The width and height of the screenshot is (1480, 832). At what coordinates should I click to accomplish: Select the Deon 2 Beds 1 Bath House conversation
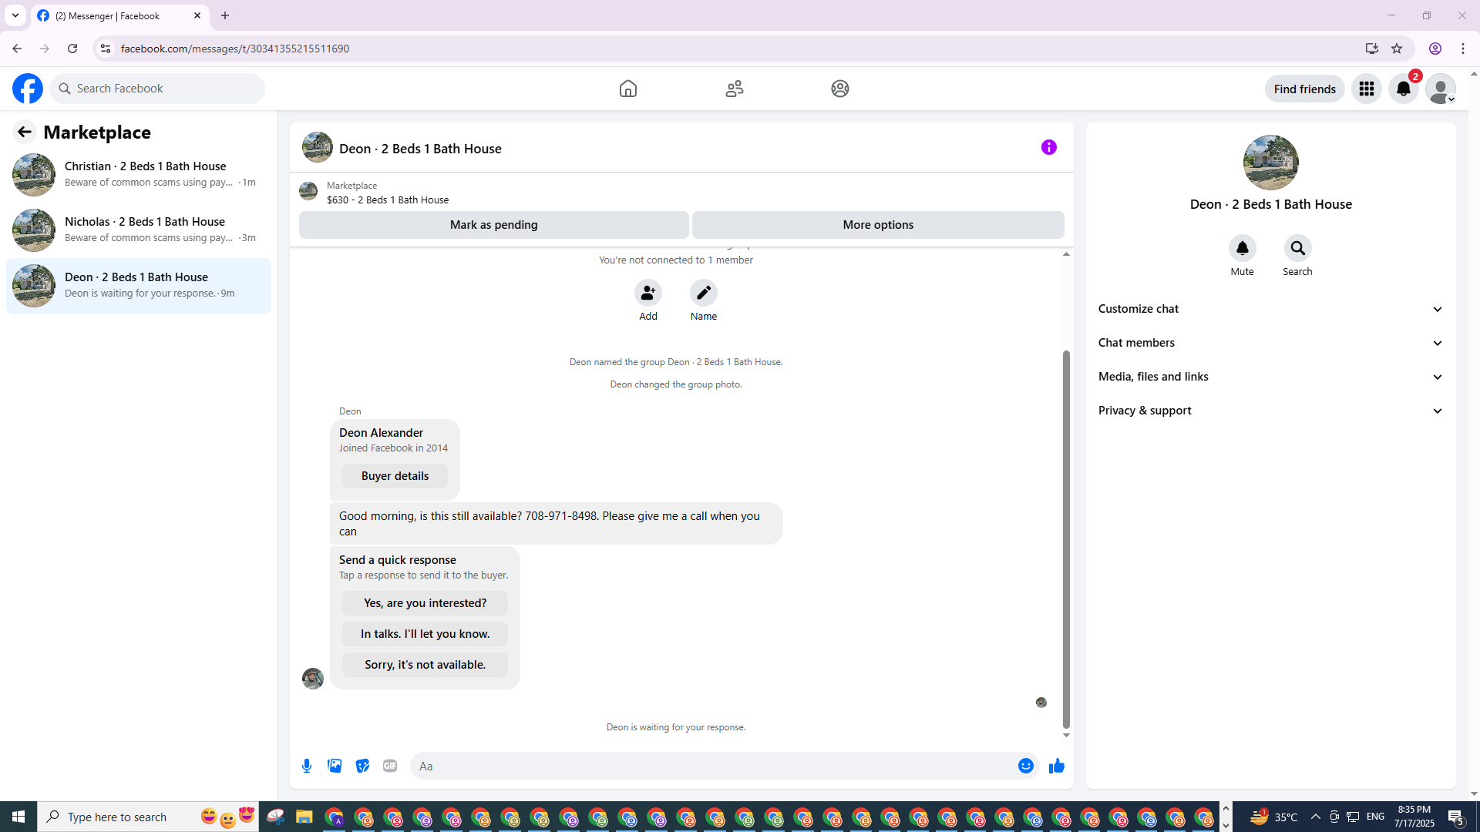click(x=139, y=286)
